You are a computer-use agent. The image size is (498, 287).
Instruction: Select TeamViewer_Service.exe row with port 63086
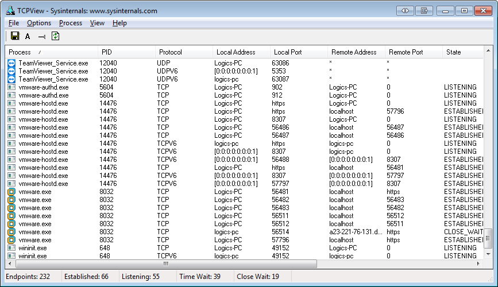pyautogui.click(x=245, y=63)
